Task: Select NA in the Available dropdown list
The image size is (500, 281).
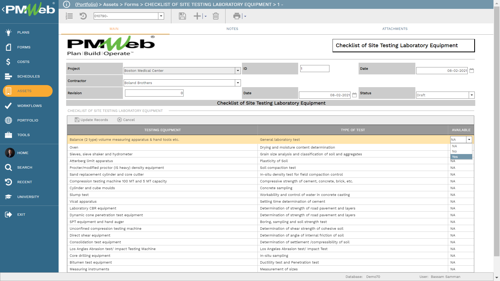Action: (x=461, y=146)
